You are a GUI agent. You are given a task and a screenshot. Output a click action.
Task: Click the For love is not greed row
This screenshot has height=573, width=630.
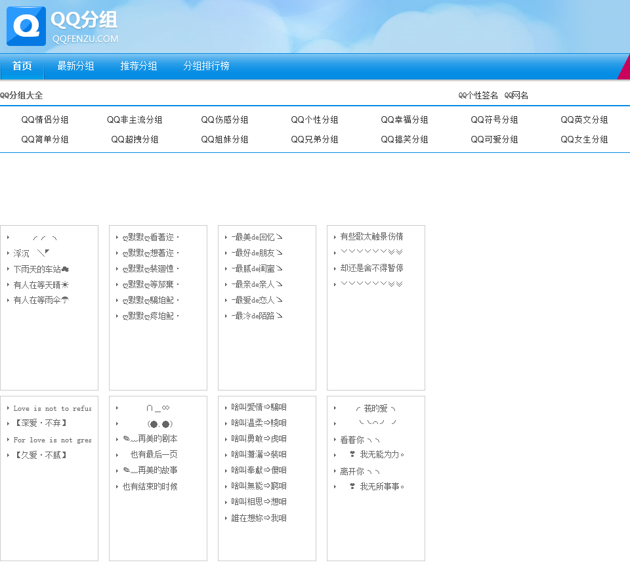pos(52,440)
